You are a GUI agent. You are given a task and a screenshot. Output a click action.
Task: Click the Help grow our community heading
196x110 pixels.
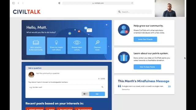[x=148, y=26]
